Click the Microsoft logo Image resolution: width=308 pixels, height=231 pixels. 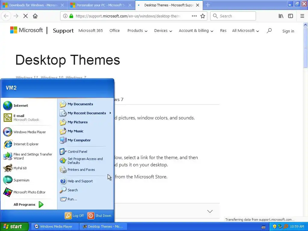26,30
